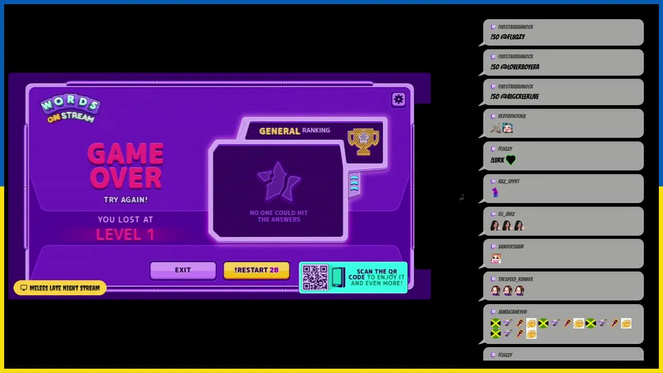Click the JamaicanKydd username
This screenshot has height=373, width=663.
click(512, 312)
